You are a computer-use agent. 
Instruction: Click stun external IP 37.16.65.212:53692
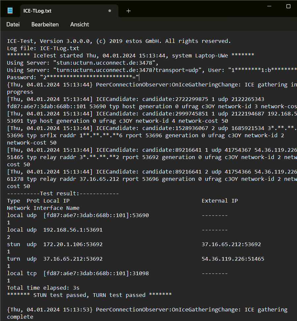(x=231, y=244)
